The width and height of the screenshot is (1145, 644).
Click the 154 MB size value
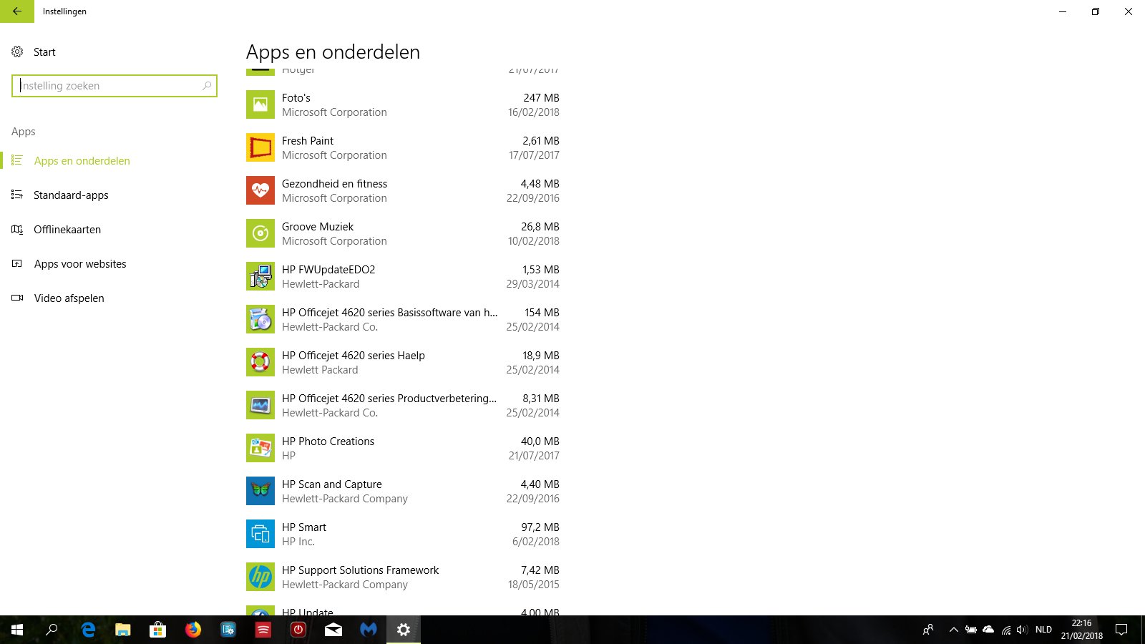(x=542, y=313)
